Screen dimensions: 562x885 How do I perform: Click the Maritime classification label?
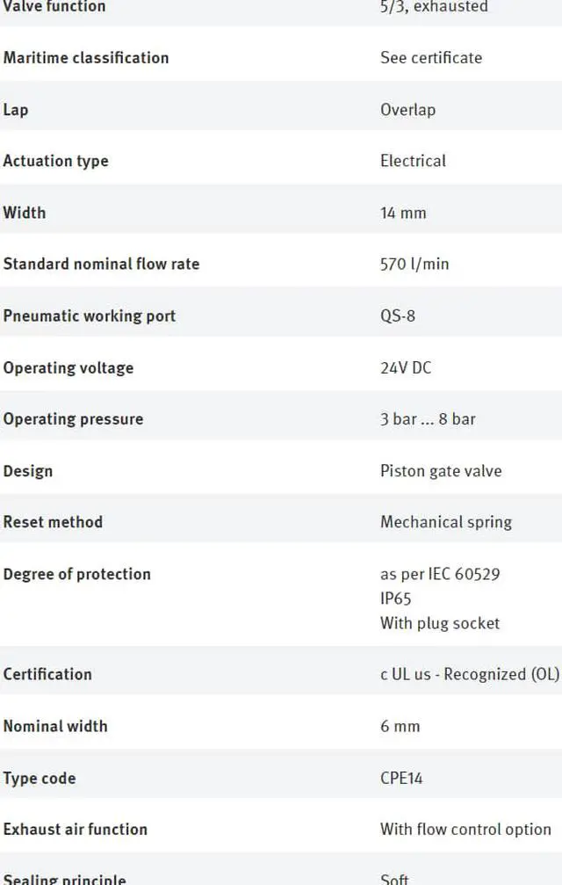(86, 58)
